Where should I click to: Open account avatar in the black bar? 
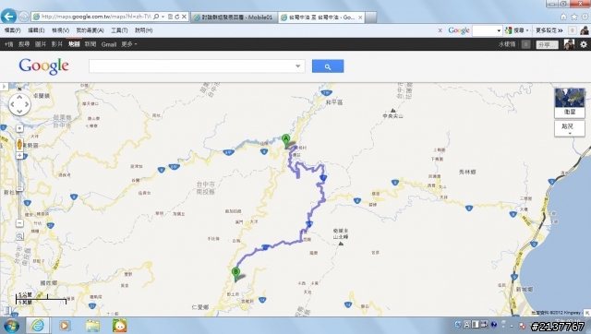click(569, 44)
